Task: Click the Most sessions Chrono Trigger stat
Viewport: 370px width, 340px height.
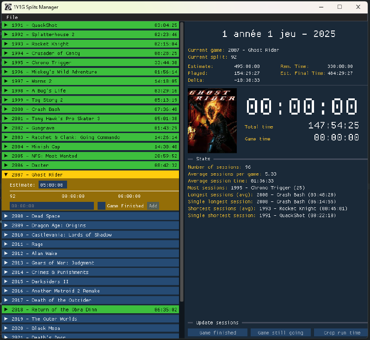Action: pos(246,188)
